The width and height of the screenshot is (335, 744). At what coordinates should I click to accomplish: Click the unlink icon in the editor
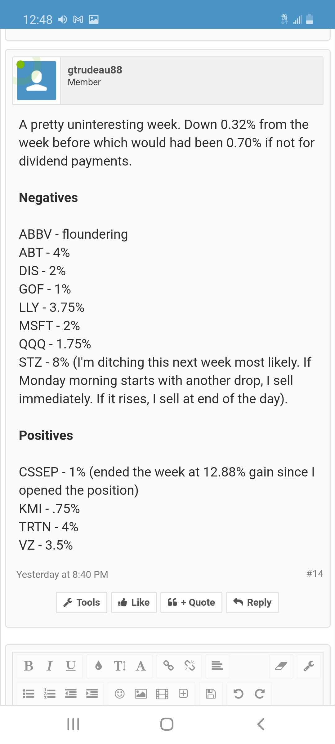[190, 666]
